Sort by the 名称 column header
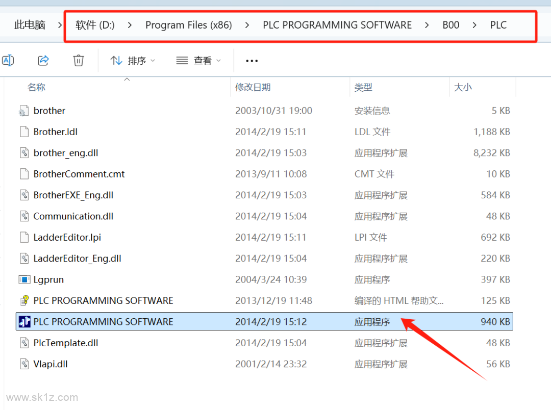The image size is (551, 410). click(x=37, y=87)
